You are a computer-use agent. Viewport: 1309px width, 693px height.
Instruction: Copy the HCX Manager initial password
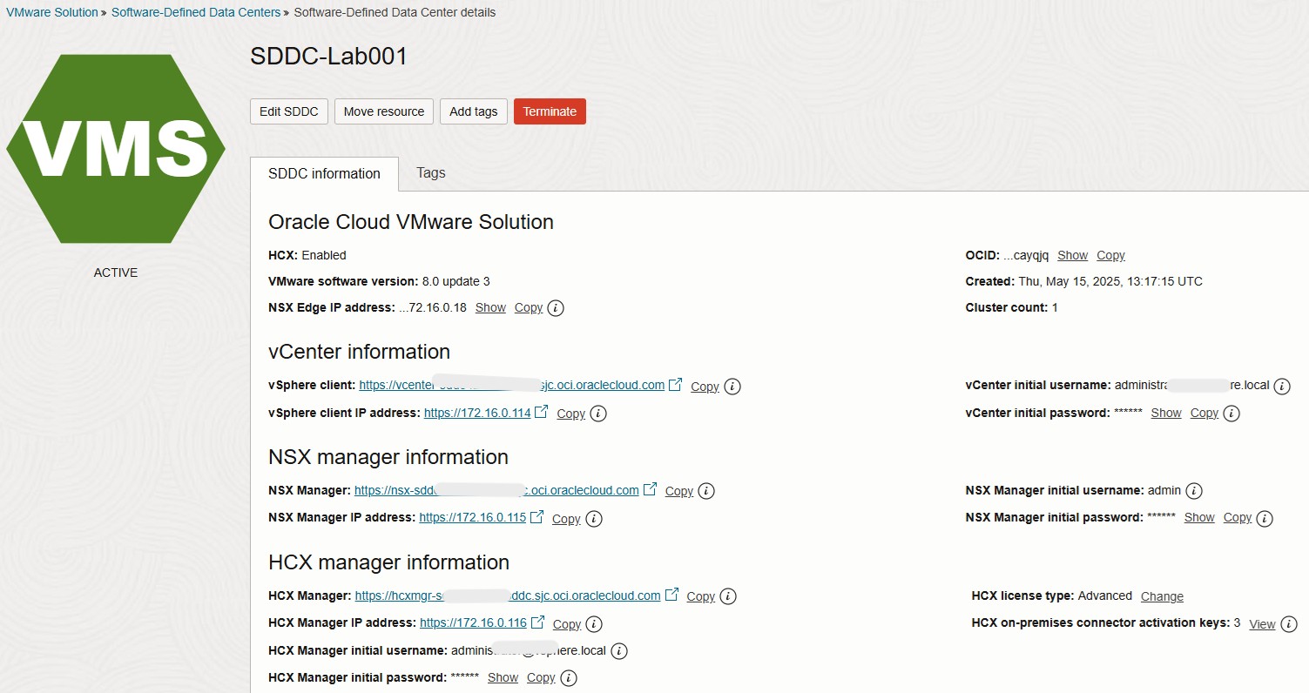click(541, 677)
